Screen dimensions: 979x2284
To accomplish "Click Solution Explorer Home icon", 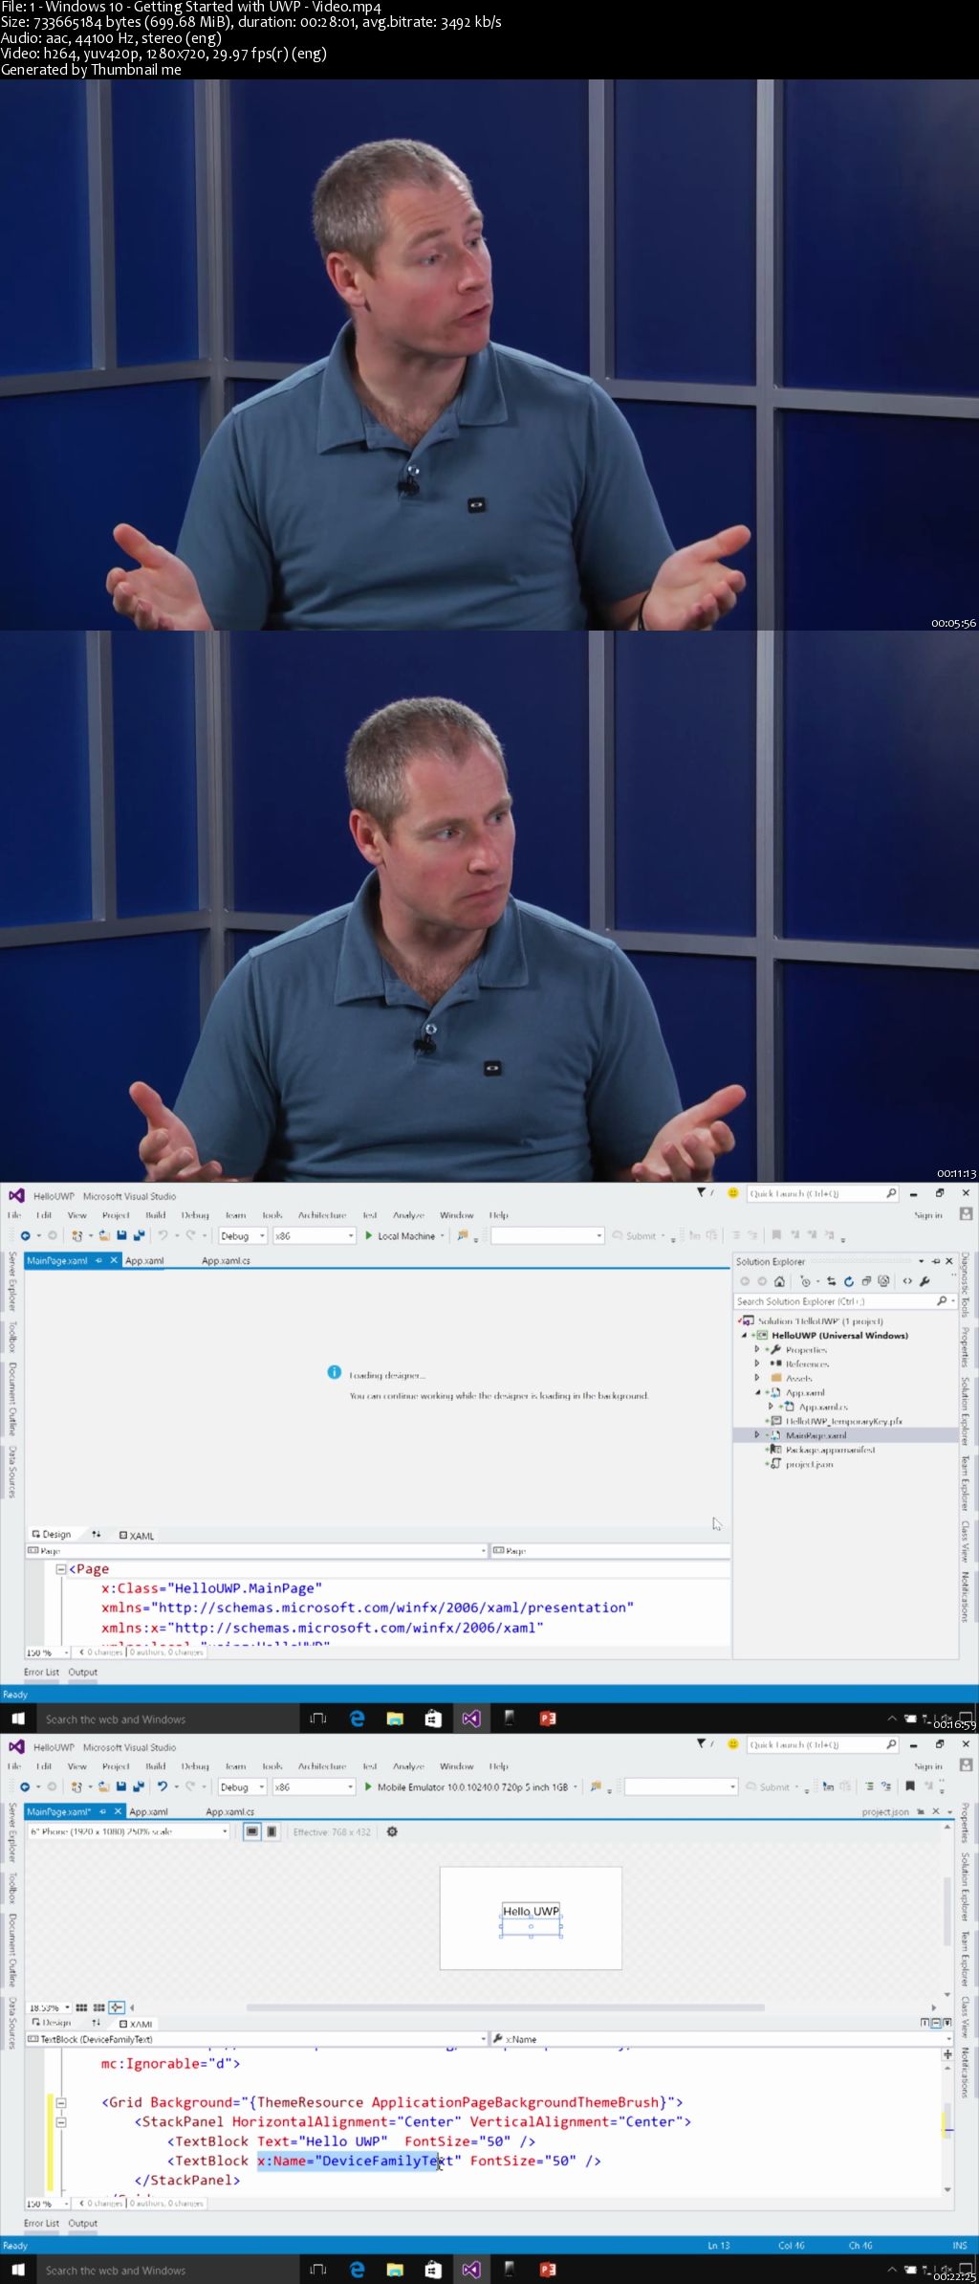I will 779,1281.
